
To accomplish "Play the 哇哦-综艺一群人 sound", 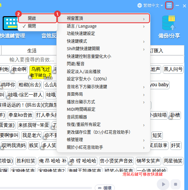I will [25, 95].
